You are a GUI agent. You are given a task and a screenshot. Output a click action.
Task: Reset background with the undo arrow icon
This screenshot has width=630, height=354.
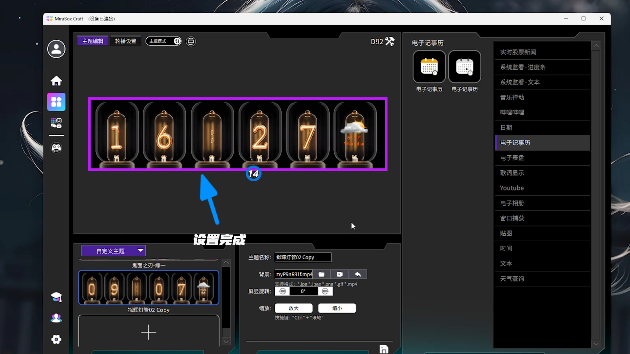358,274
